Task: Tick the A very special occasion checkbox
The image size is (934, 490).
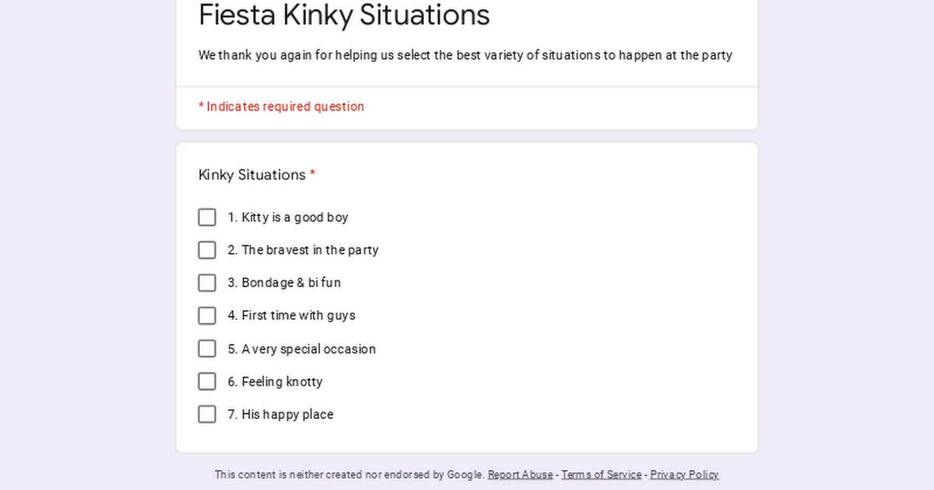Action: coord(207,348)
